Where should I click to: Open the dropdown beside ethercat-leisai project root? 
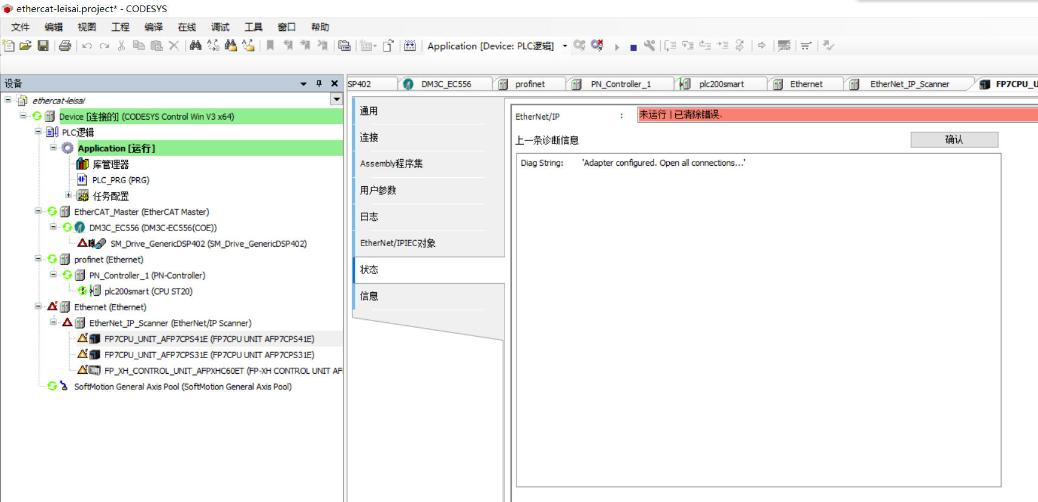point(336,99)
